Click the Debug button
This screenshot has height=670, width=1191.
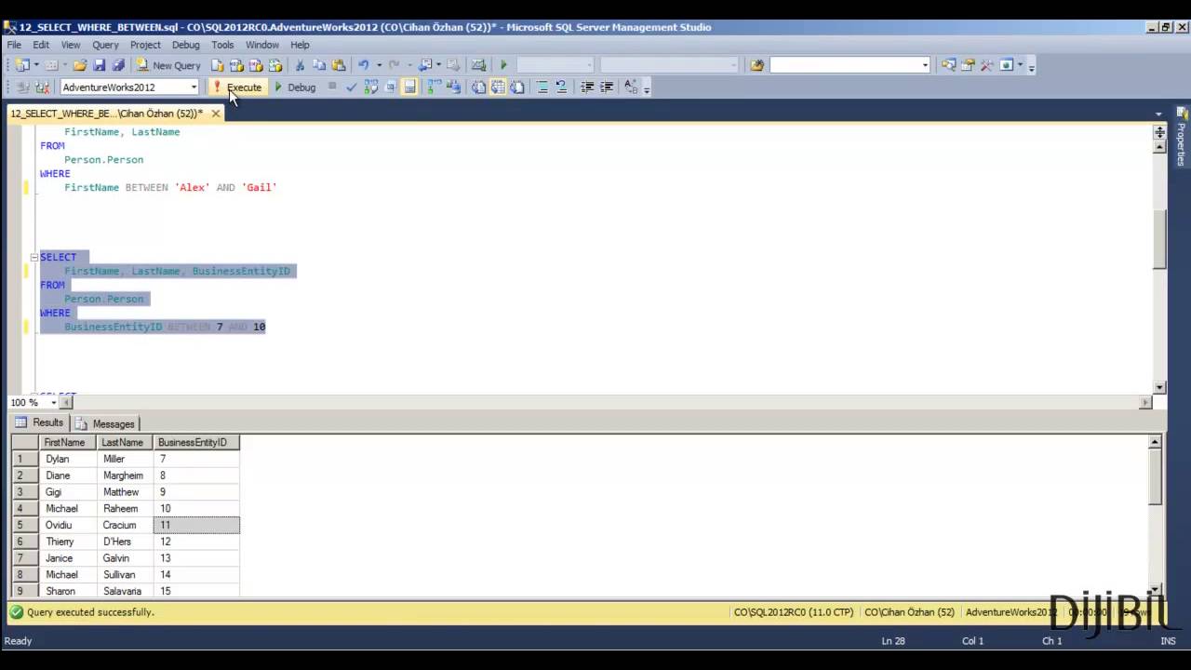294,87
